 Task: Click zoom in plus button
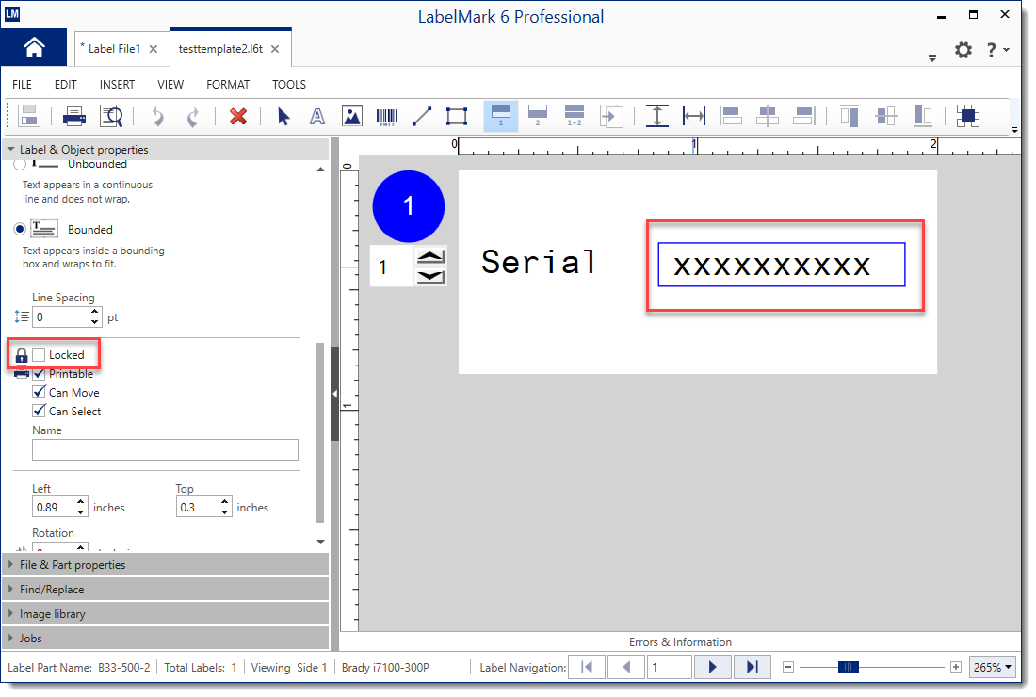click(x=955, y=667)
